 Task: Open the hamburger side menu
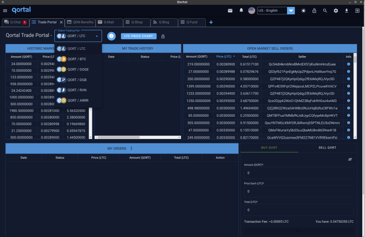(x=5, y=11)
